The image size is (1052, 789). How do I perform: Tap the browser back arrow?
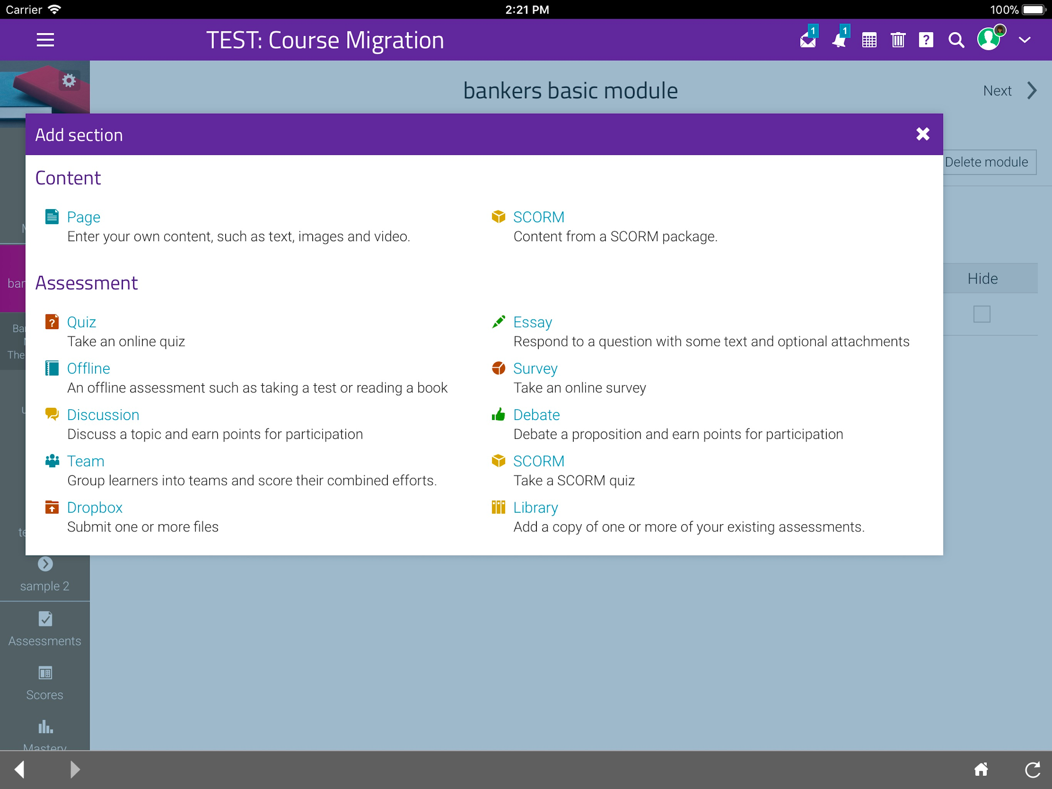pos(19,769)
